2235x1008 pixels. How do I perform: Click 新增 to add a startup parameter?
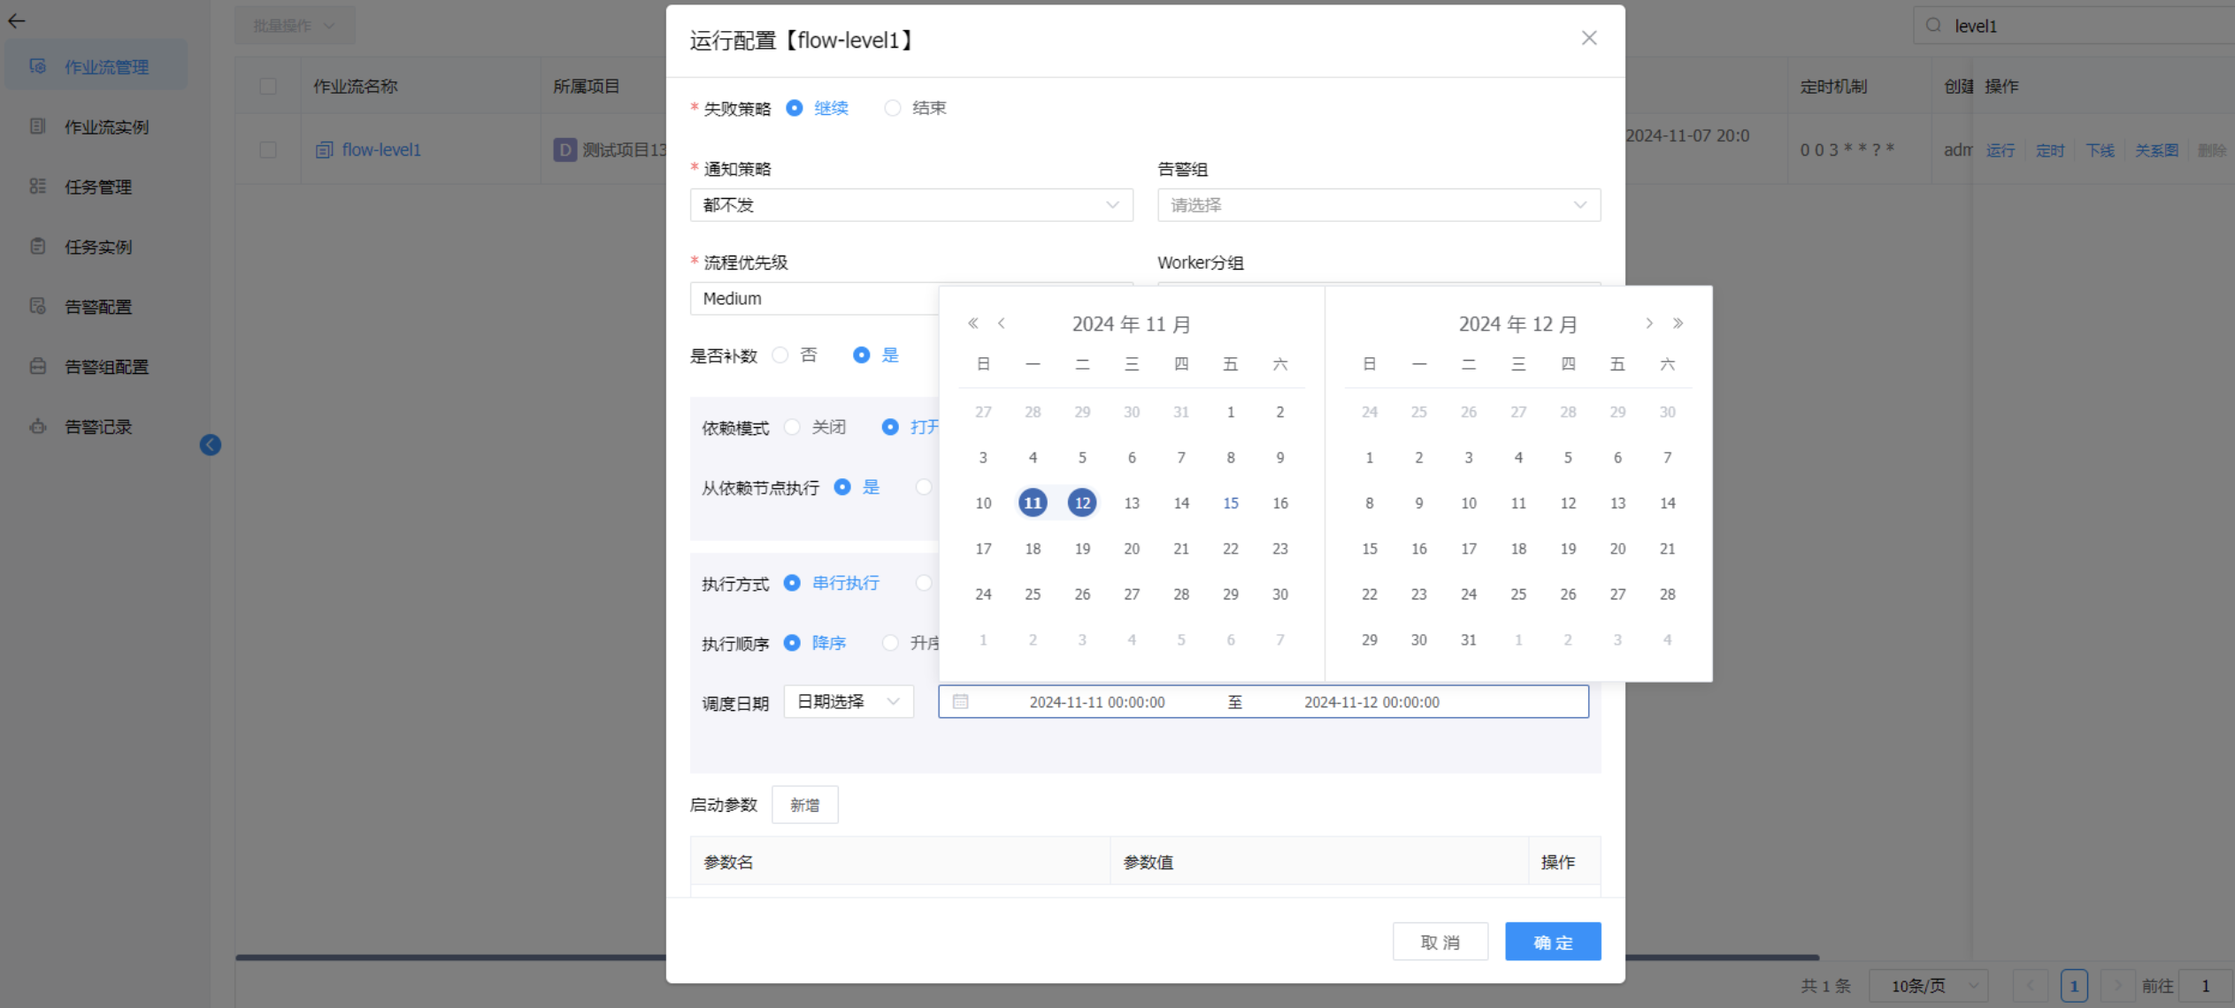804,806
